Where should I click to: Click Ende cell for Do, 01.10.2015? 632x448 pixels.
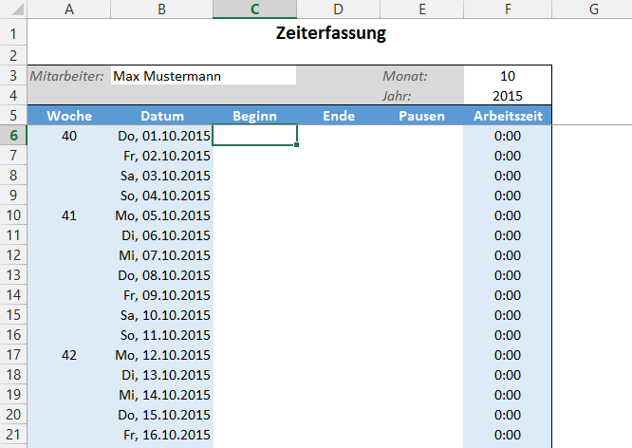click(339, 136)
